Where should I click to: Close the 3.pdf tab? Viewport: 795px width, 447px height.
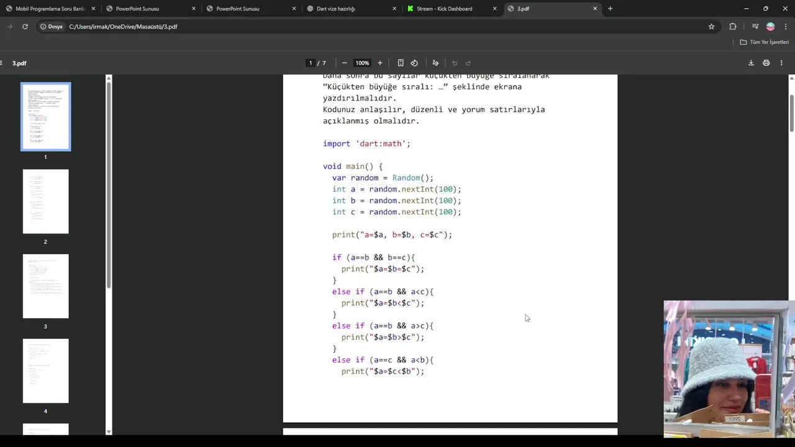pyautogui.click(x=595, y=9)
